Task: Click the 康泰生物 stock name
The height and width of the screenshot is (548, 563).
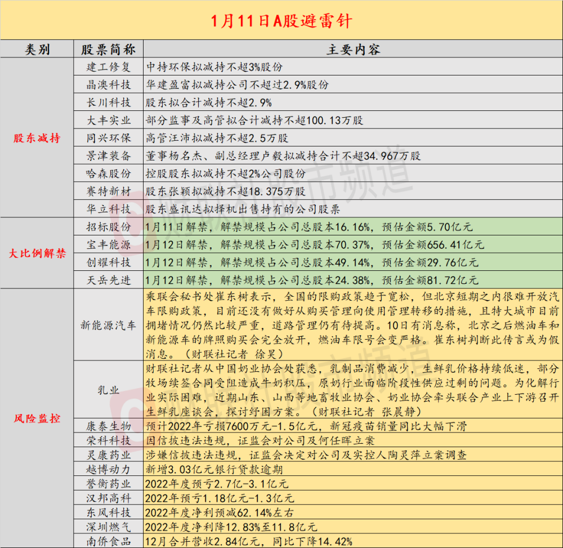Action: pyautogui.click(x=109, y=426)
